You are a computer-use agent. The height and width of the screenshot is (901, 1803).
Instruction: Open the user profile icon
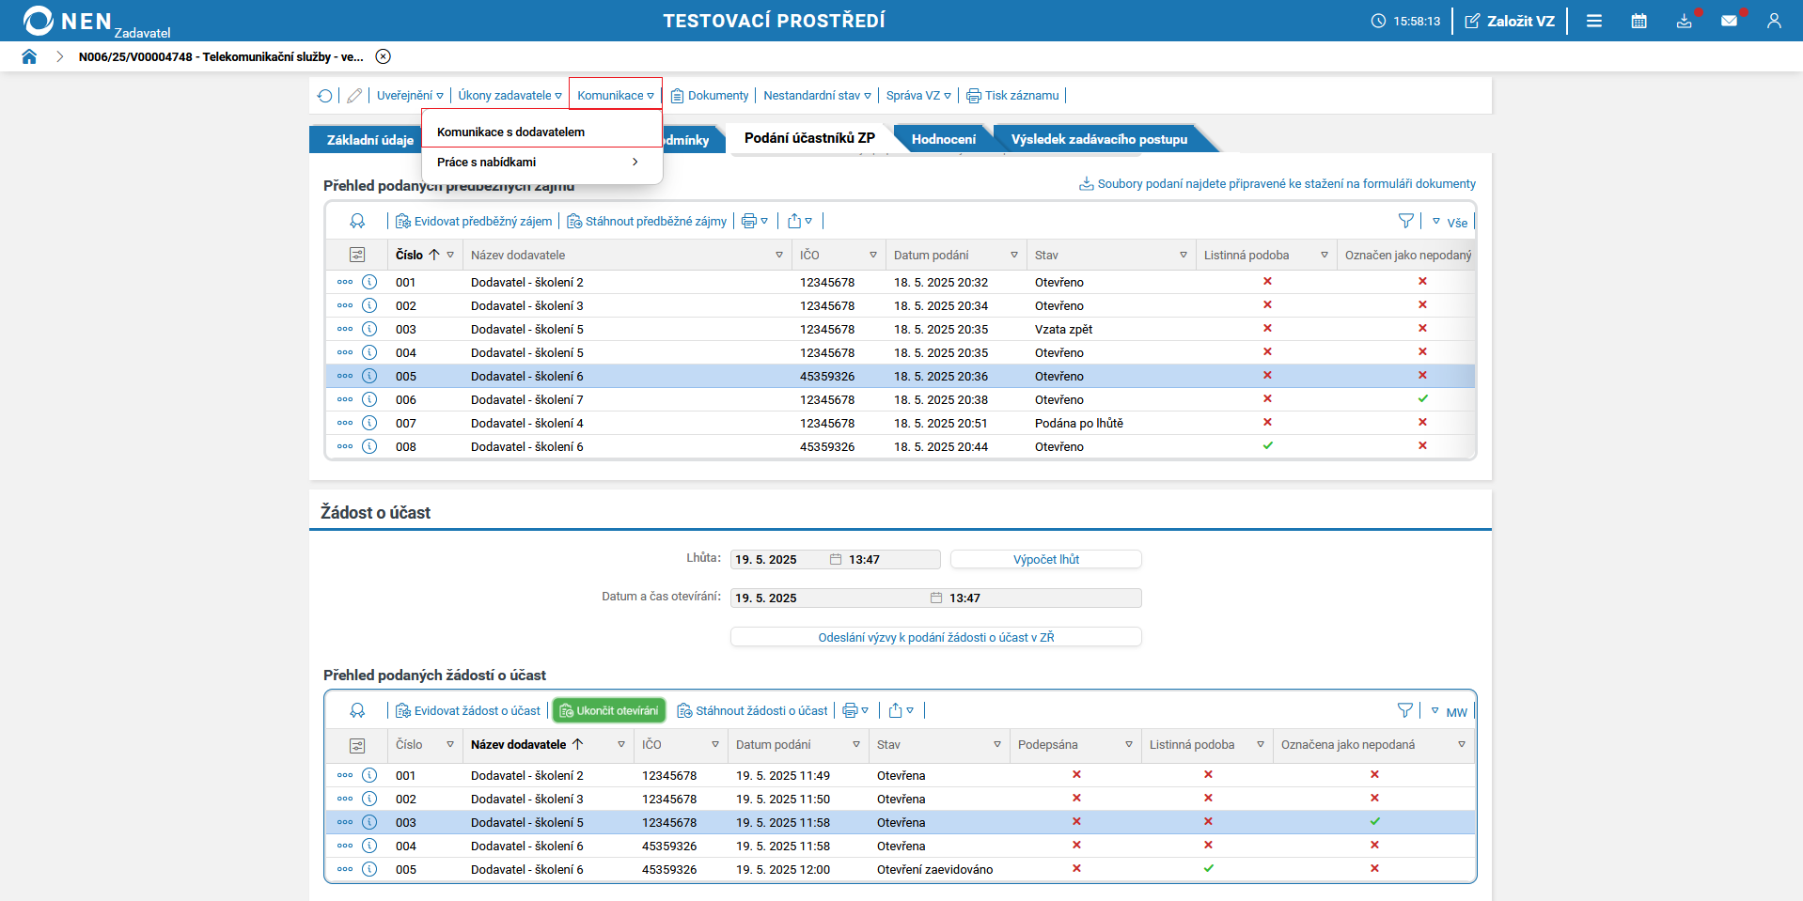point(1774,21)
